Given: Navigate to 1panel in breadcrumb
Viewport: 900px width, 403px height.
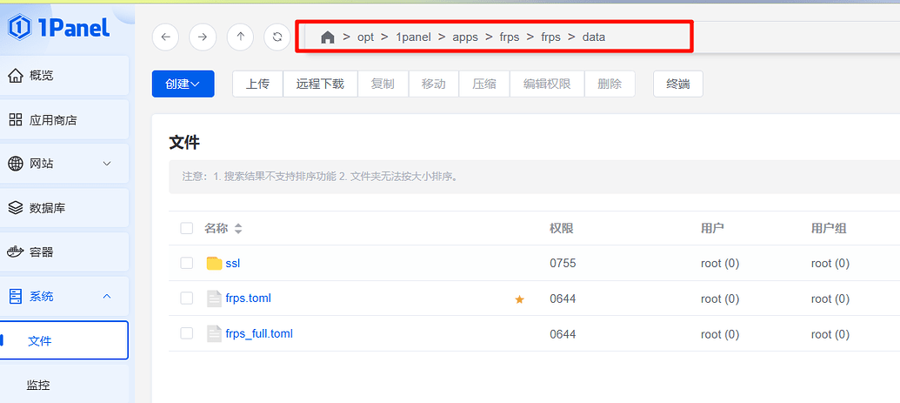Looking at the screenshot, I should point(411,37).
